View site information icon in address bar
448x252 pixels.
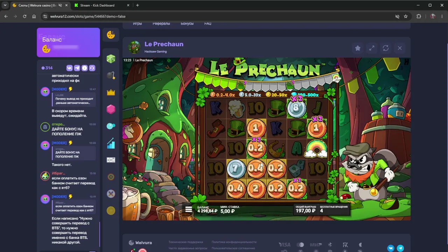(45, 16)
